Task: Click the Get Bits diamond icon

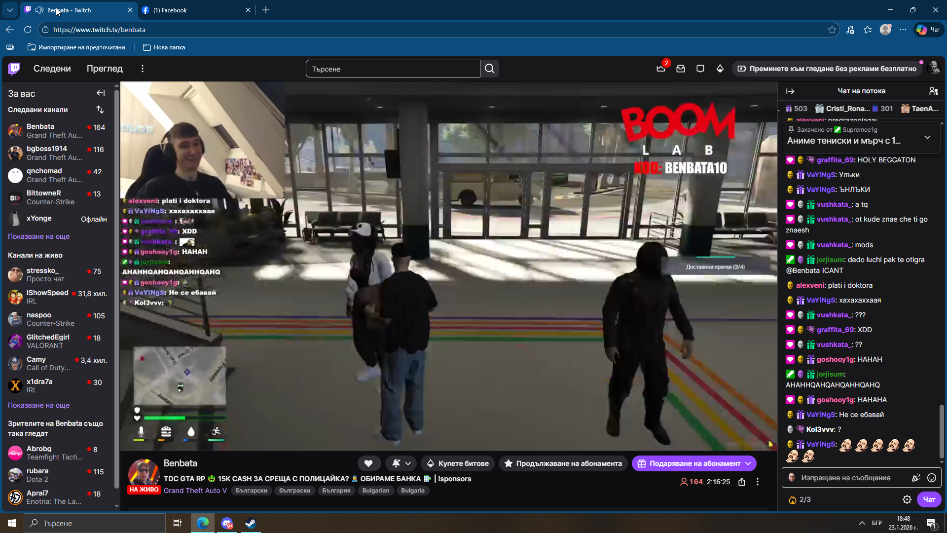Action: (x=720, y=69)
